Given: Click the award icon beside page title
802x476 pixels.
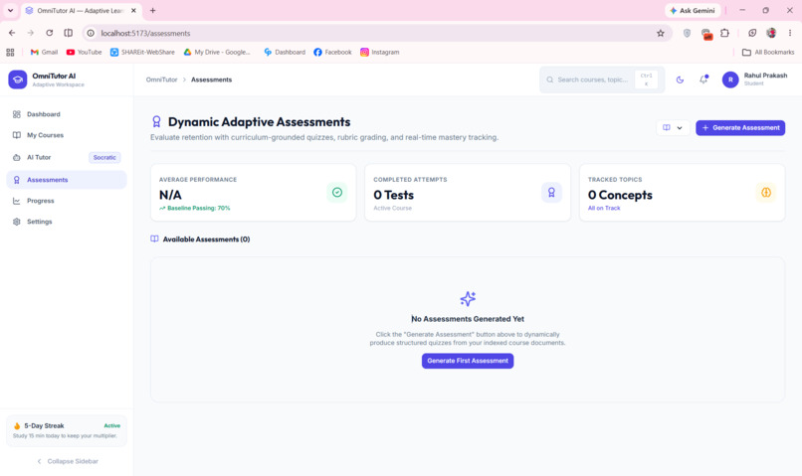Looking at the screenshot, I should (156, 121).
